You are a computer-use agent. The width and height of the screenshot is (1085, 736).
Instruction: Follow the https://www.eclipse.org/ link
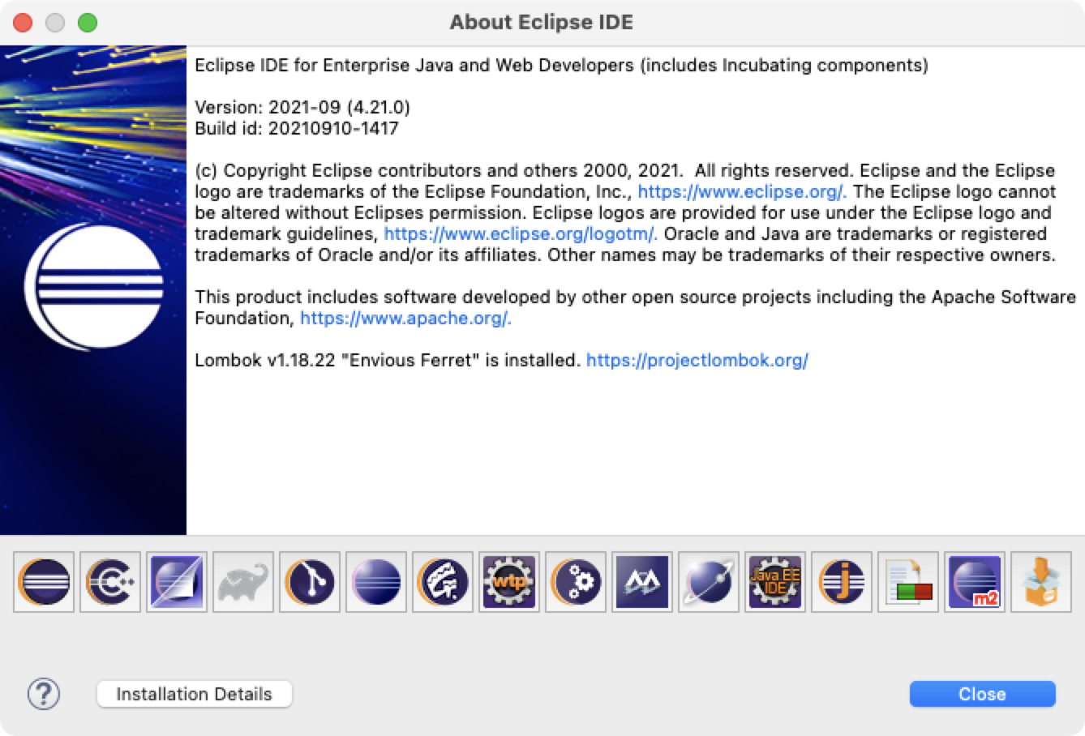click(742, 192)
